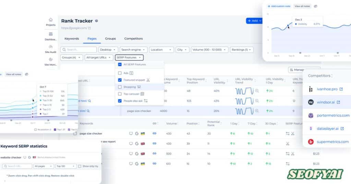Click View all notes in the left rankings chart
The image size is (351, 184).
14,74
